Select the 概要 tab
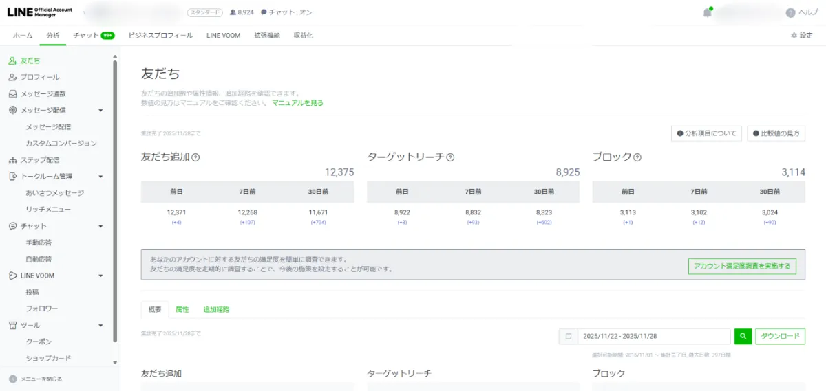The height and width of the screenshot is (391, 826). [155, 309]
